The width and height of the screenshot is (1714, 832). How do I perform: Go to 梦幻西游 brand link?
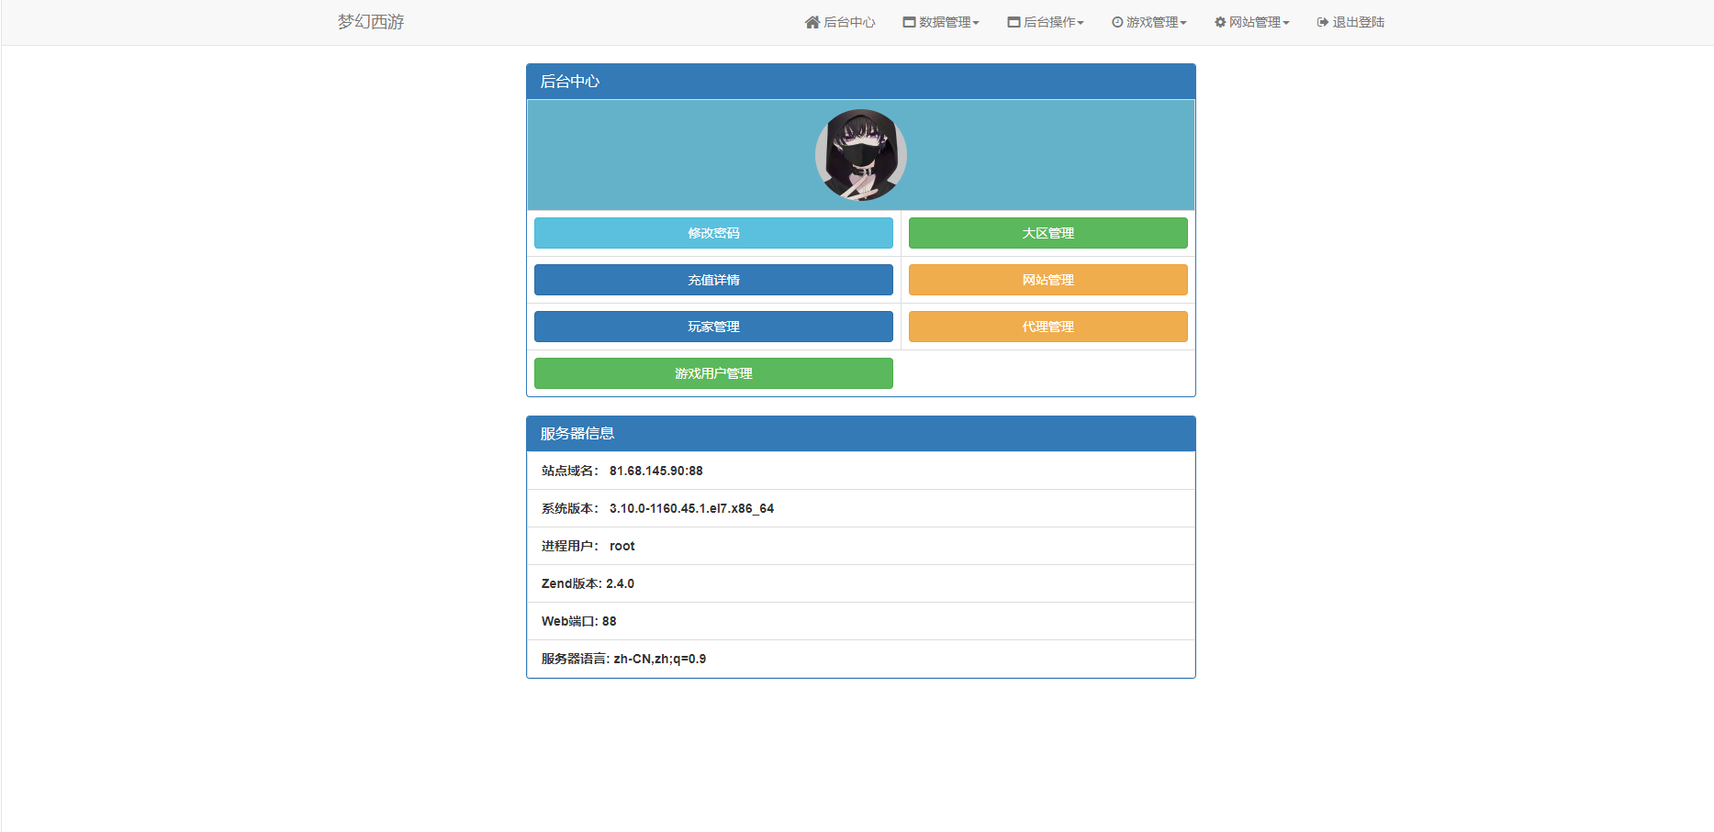click(x=371, y=22)
